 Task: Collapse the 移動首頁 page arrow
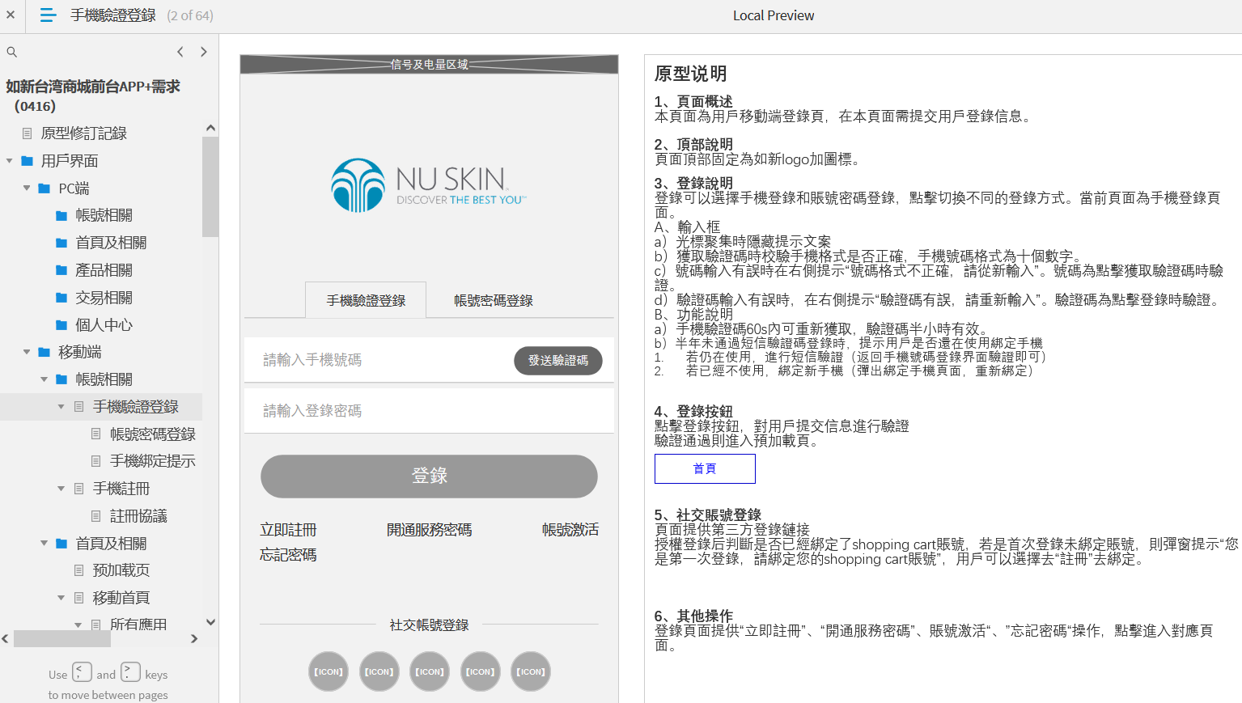[61, 598]
